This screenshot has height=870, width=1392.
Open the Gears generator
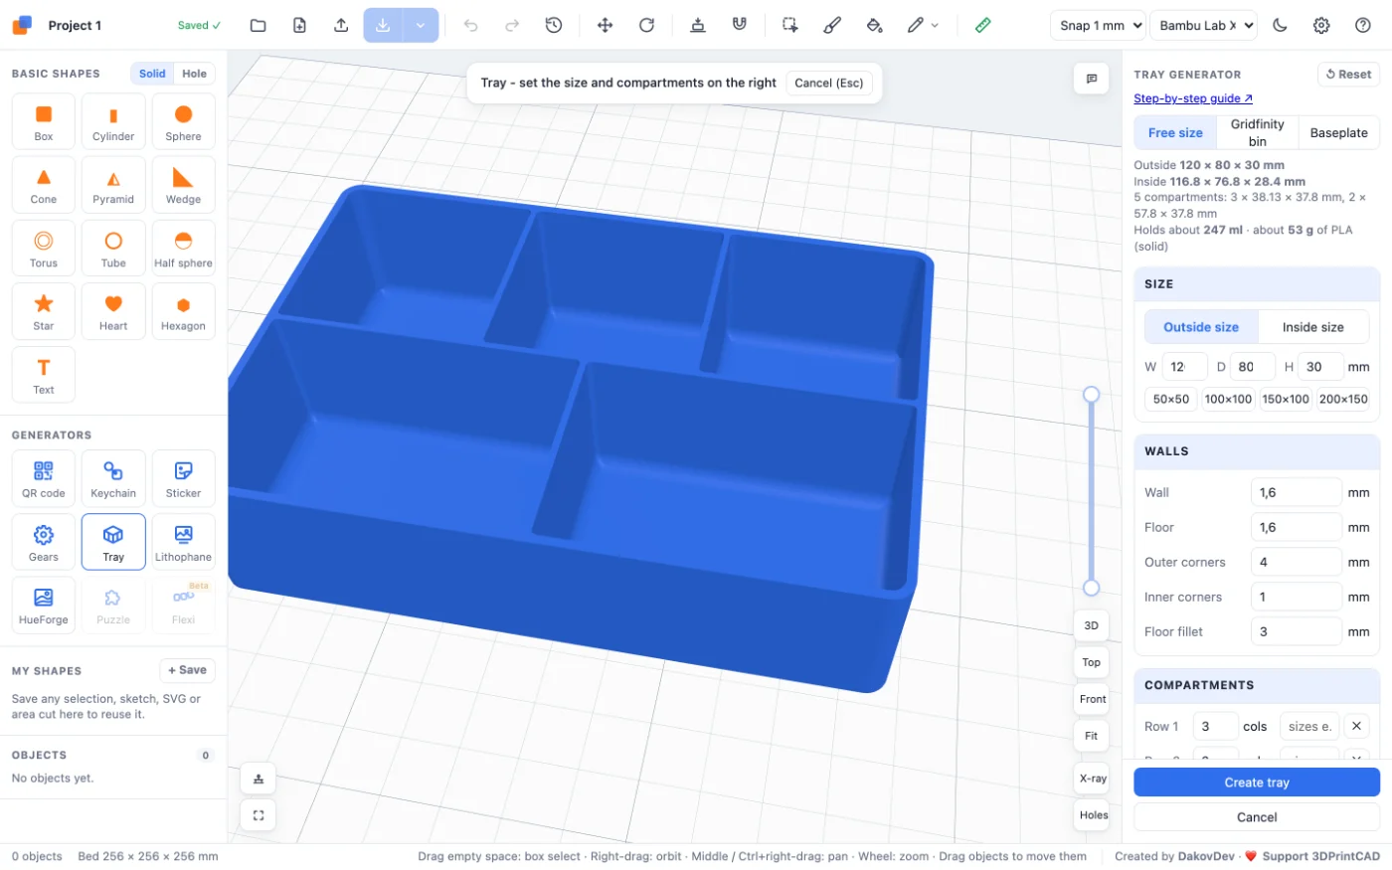[x=44, y=543]
